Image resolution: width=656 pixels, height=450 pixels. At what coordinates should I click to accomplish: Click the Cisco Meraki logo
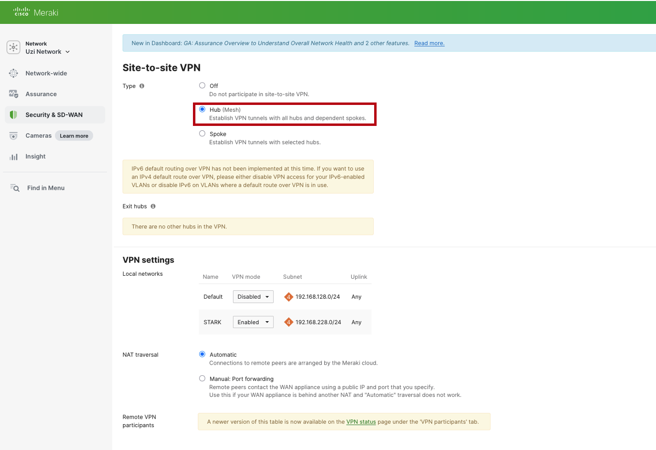tap(36, 12)
